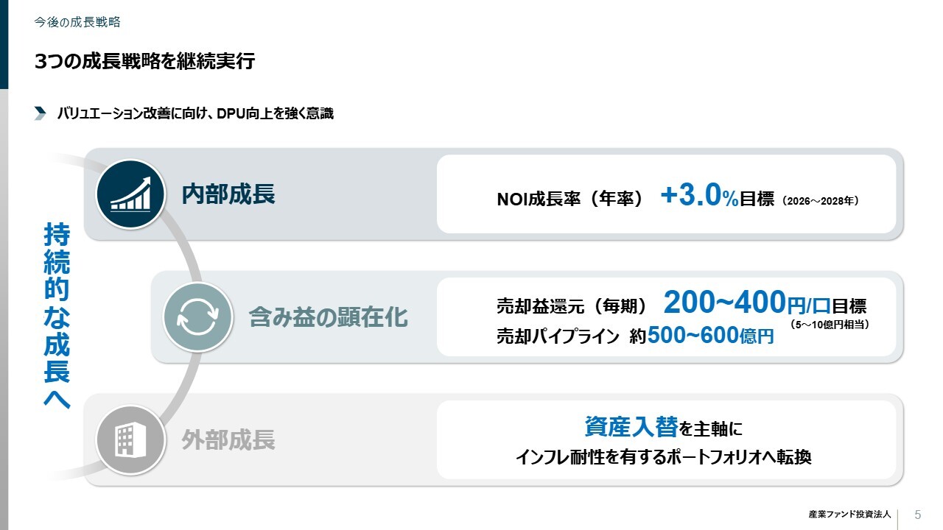Click the インフレ耐性を有するポートフォリオへ転換 line
Screen dimensions: 943x530
pos(663,457)
